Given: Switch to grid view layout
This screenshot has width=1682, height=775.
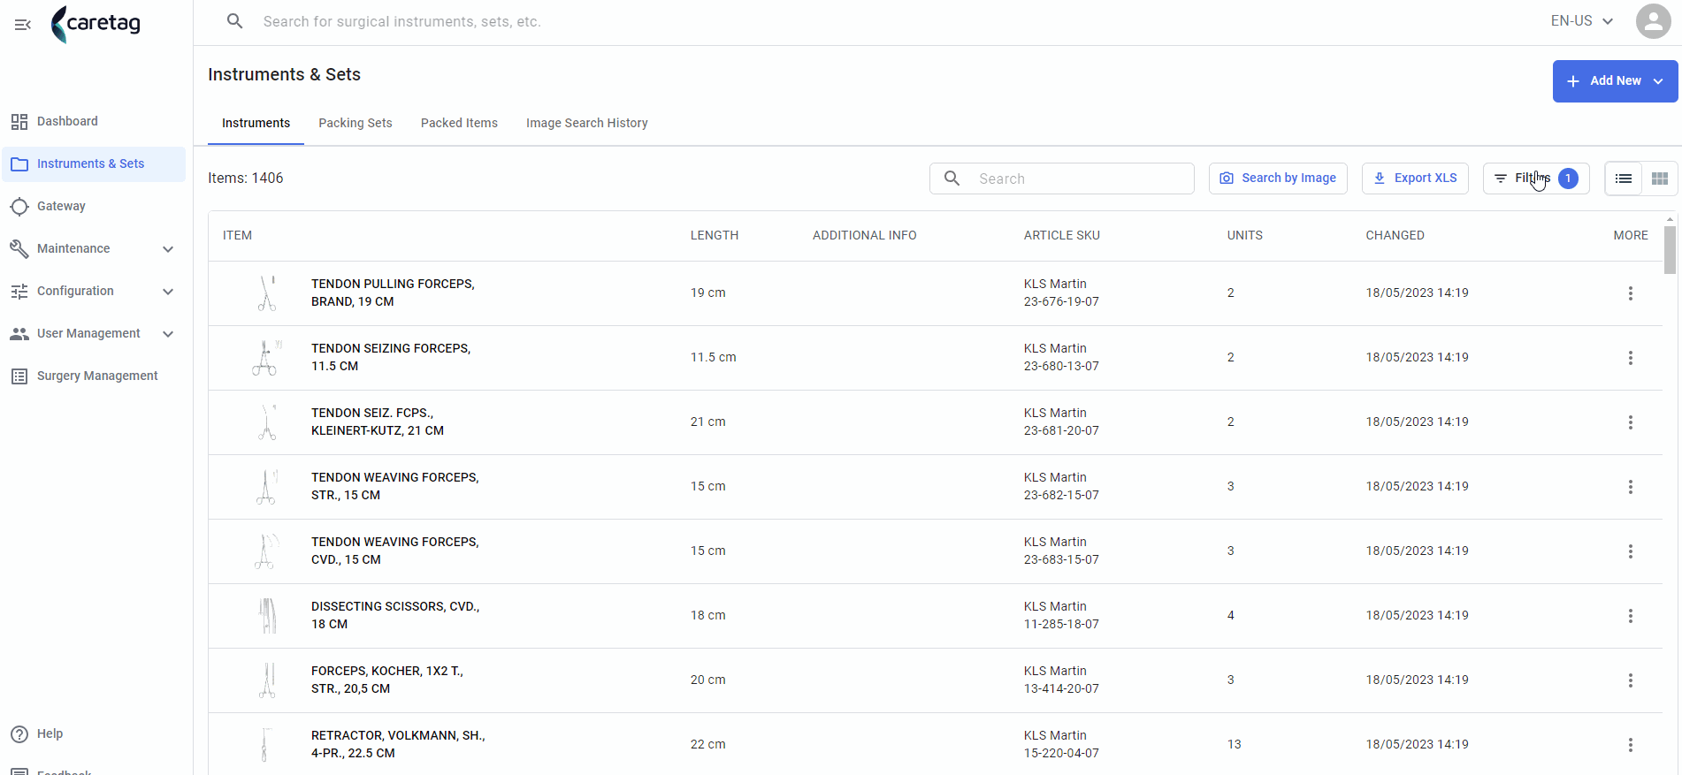Looking at the screenshot, I should pyautogui.click(x=1660, y=179).
